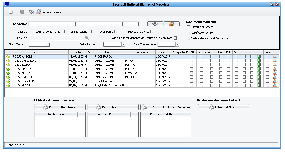Enable the Acquisto Cittadinanza checkbox

(x=63, y=32)
